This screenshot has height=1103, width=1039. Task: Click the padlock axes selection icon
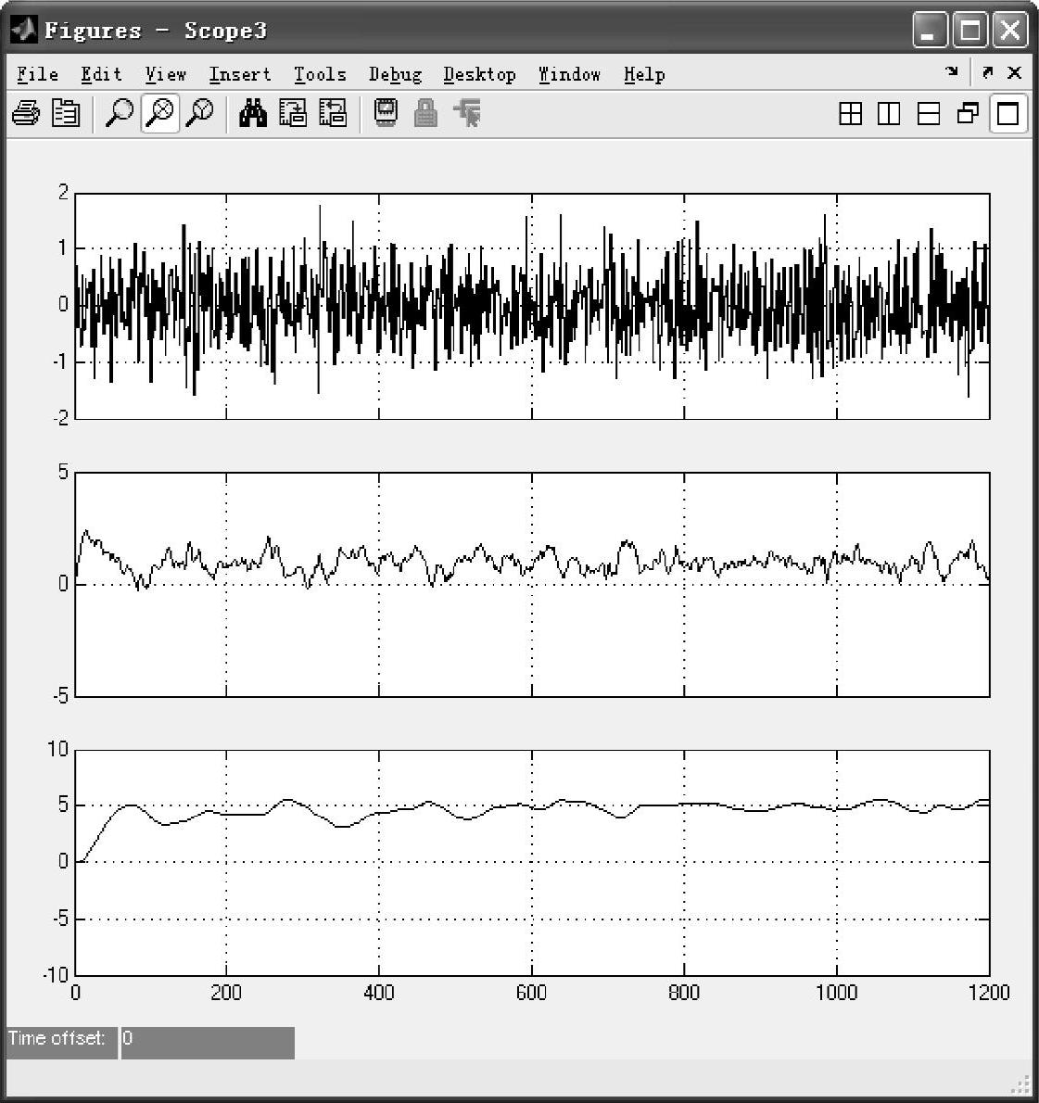[425, 114]
